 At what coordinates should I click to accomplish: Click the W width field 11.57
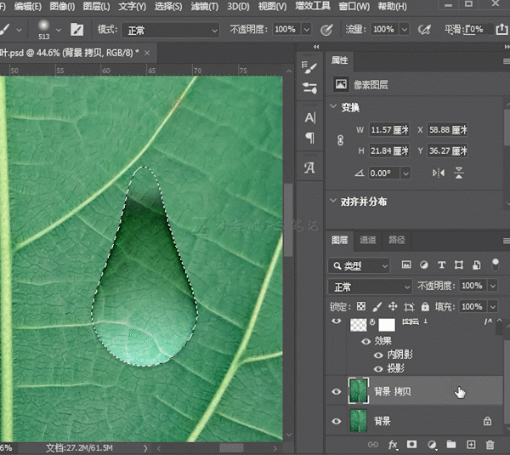(x=389, y=130)
